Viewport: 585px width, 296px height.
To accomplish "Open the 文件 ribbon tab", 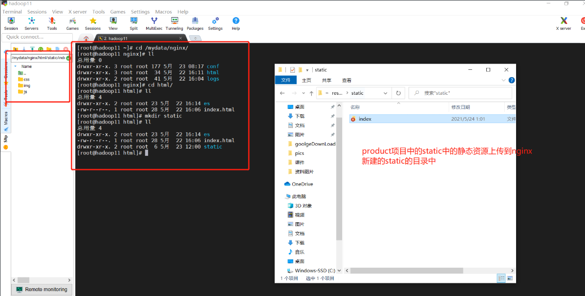I will point(286,80).
